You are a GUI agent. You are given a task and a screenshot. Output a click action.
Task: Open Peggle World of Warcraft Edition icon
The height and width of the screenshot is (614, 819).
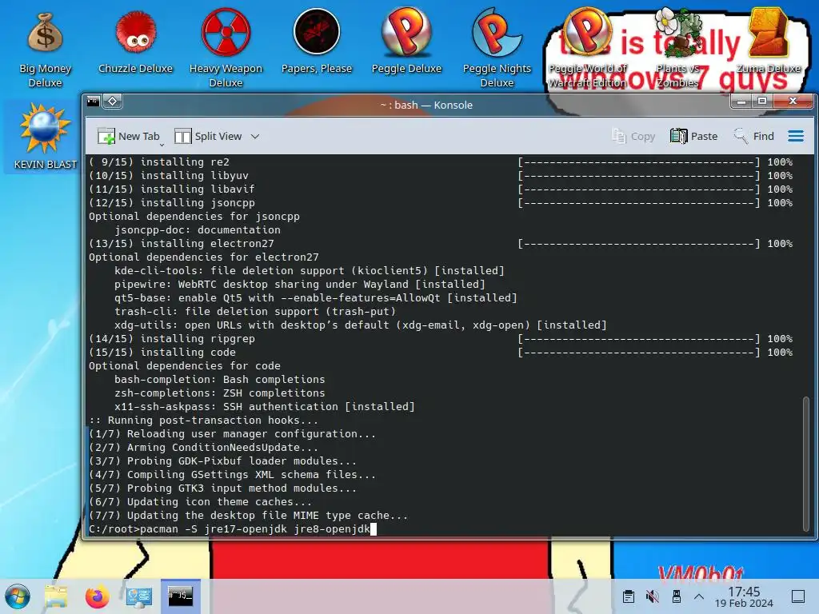point(587,48)
